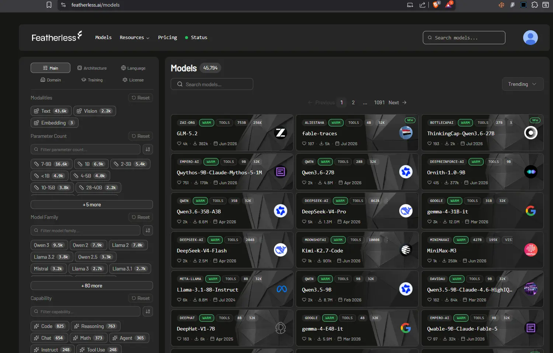Open the Pricing nav link
Screen dimensions: 553x353
[x=167, y=38]
